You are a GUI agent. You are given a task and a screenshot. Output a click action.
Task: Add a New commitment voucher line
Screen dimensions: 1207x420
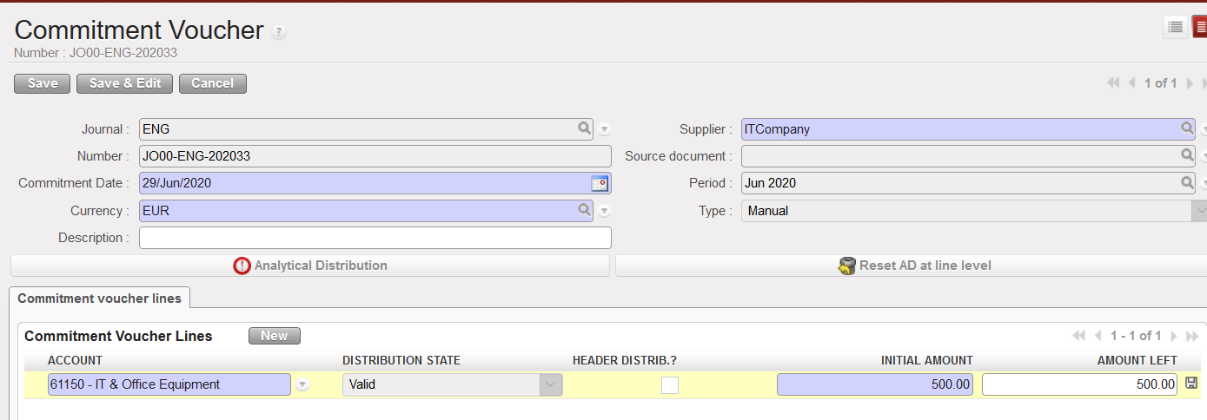tap(274, 336)
